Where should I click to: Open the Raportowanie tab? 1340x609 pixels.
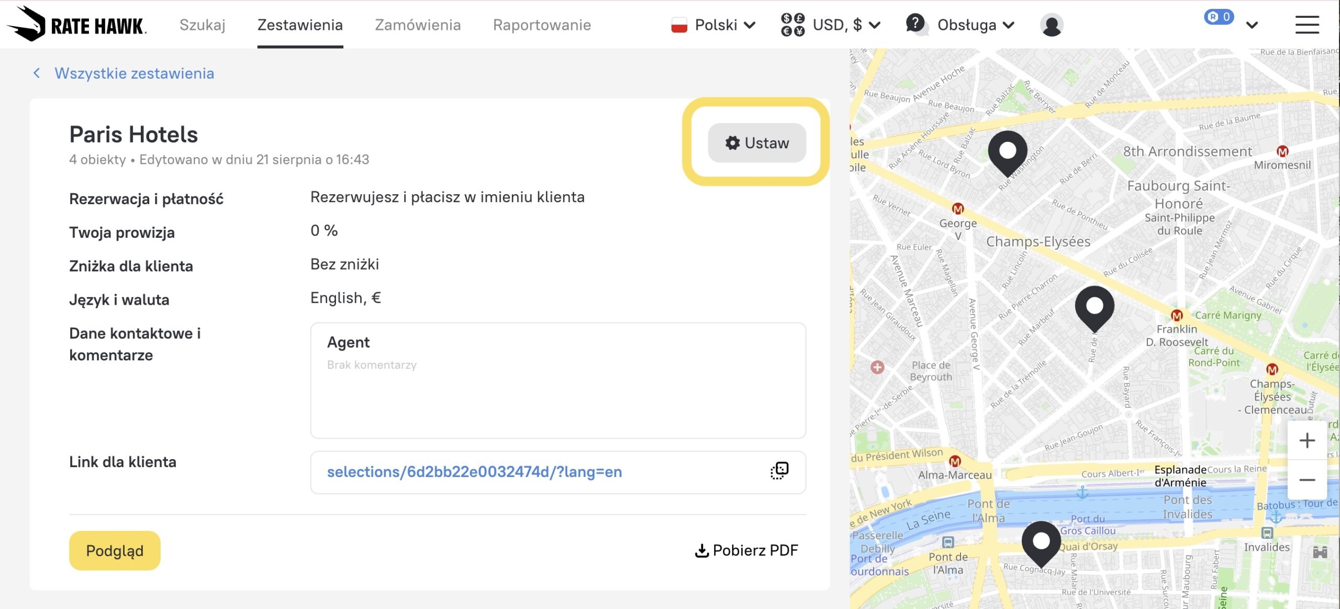(541, 25)
